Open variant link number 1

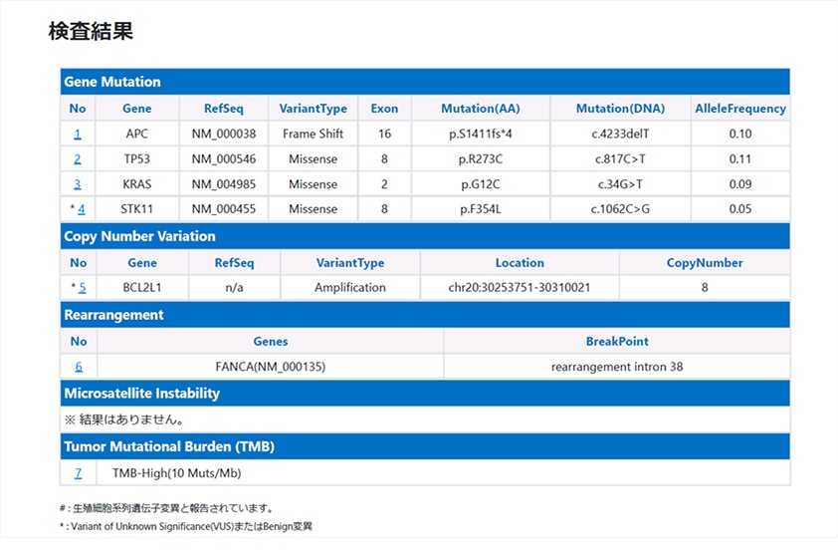(78, 134)
